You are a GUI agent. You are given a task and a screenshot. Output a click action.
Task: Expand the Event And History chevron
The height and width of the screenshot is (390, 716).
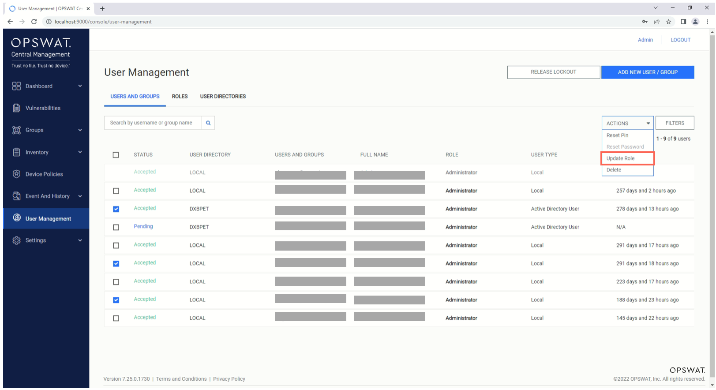[x=80, y=196]
